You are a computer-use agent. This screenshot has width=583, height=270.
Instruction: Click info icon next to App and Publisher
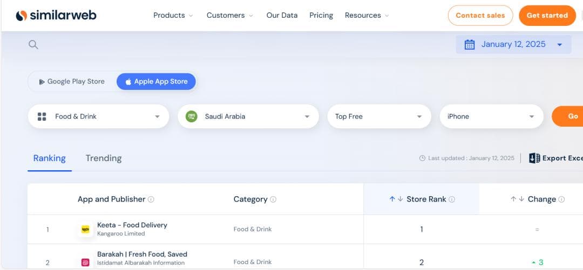151,199
